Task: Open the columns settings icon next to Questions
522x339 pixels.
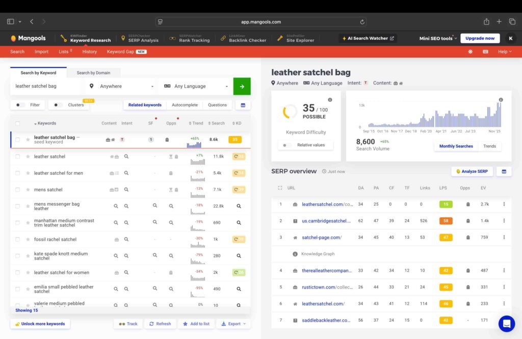Action: [243, 105]
